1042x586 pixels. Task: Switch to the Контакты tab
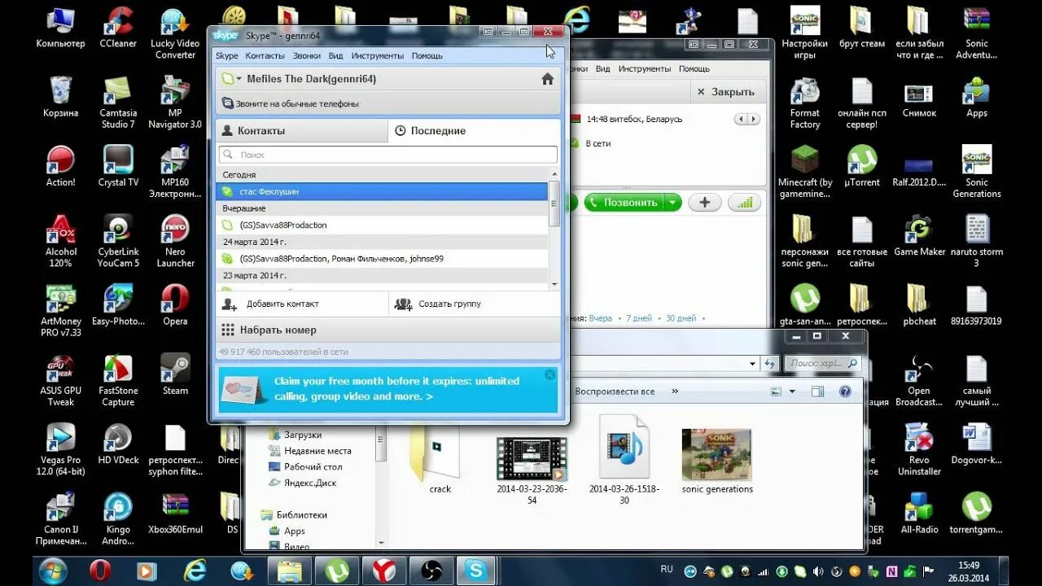(x=302, y=130)
